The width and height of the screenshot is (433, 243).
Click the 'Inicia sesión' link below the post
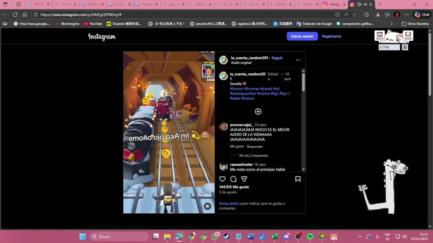229,204
